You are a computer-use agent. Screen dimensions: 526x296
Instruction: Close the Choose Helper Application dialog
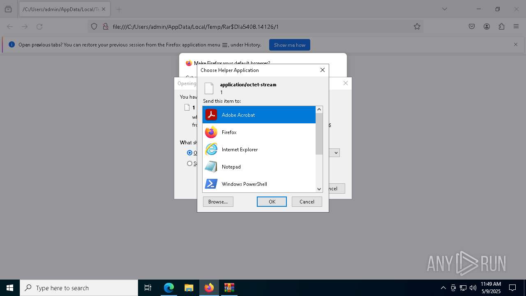[x=323, y=70]
